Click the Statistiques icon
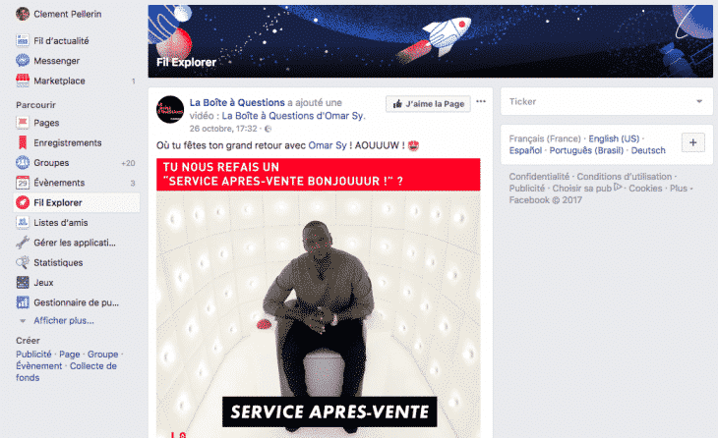This screenshot has width=718, height=438. point(23,262)
